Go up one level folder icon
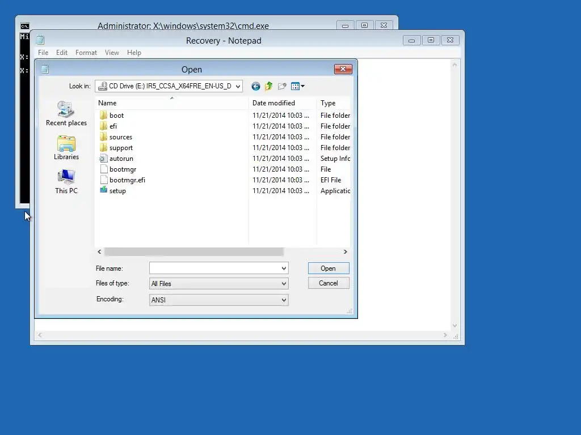The height and width of the screenshot is (435, 581). coord(268,86)
